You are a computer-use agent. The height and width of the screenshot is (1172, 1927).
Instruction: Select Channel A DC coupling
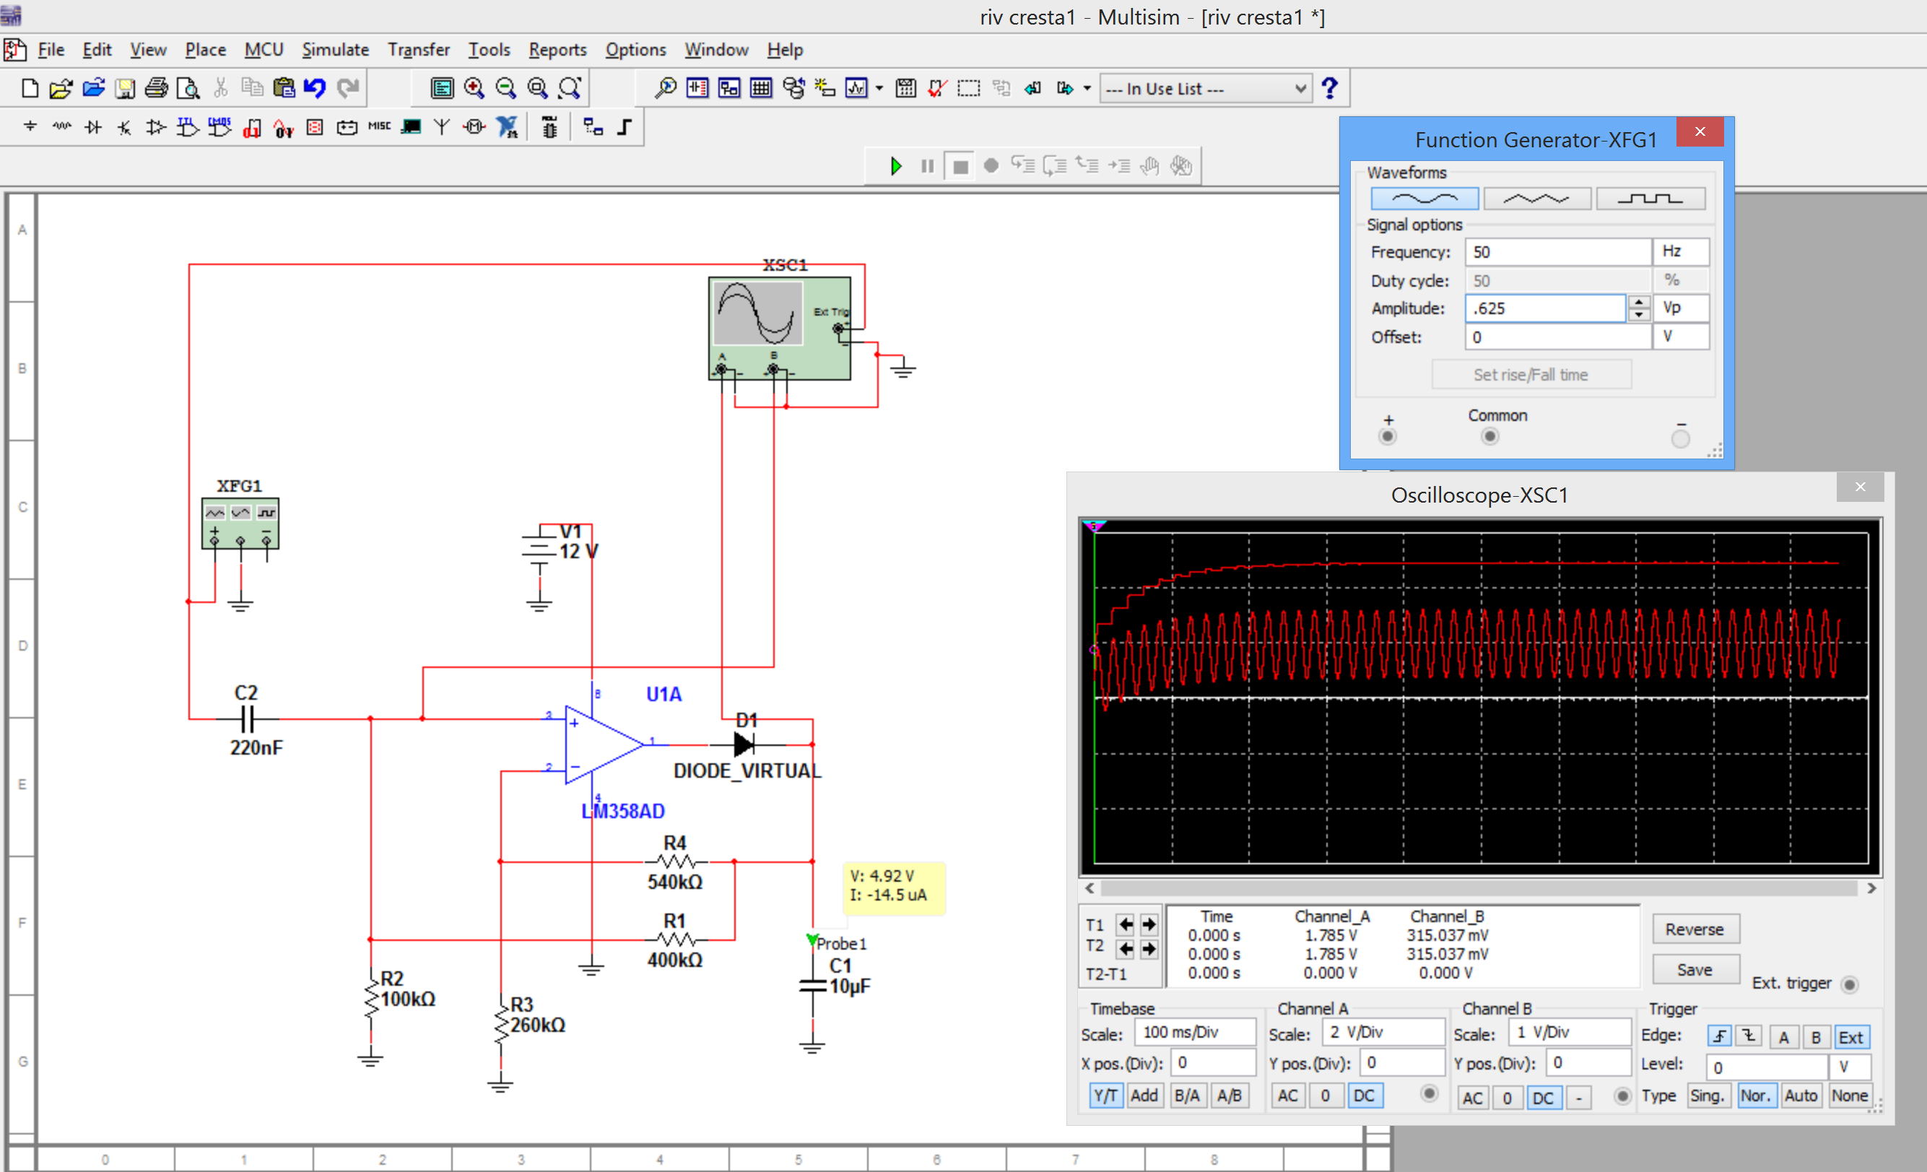[x=1364, y=1095]
